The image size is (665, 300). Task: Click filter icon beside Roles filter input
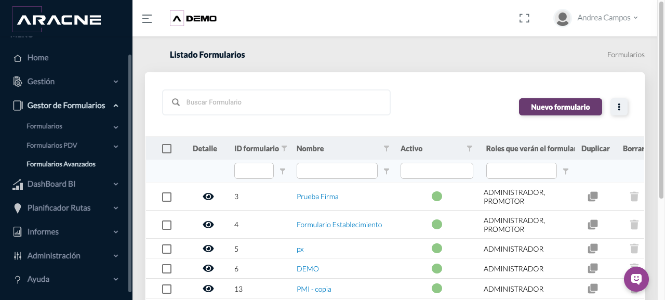566,171
